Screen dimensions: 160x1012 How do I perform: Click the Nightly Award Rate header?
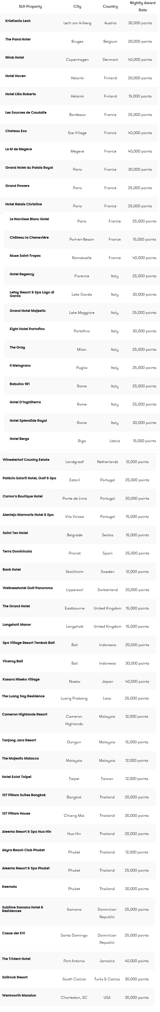point(143,6)
